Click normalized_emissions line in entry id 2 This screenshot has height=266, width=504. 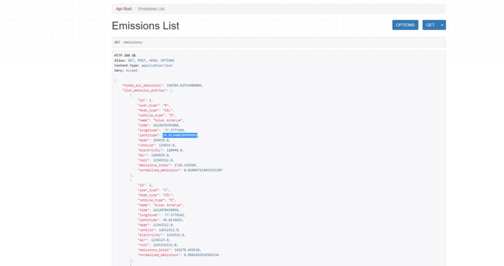[x=178, y=255]
